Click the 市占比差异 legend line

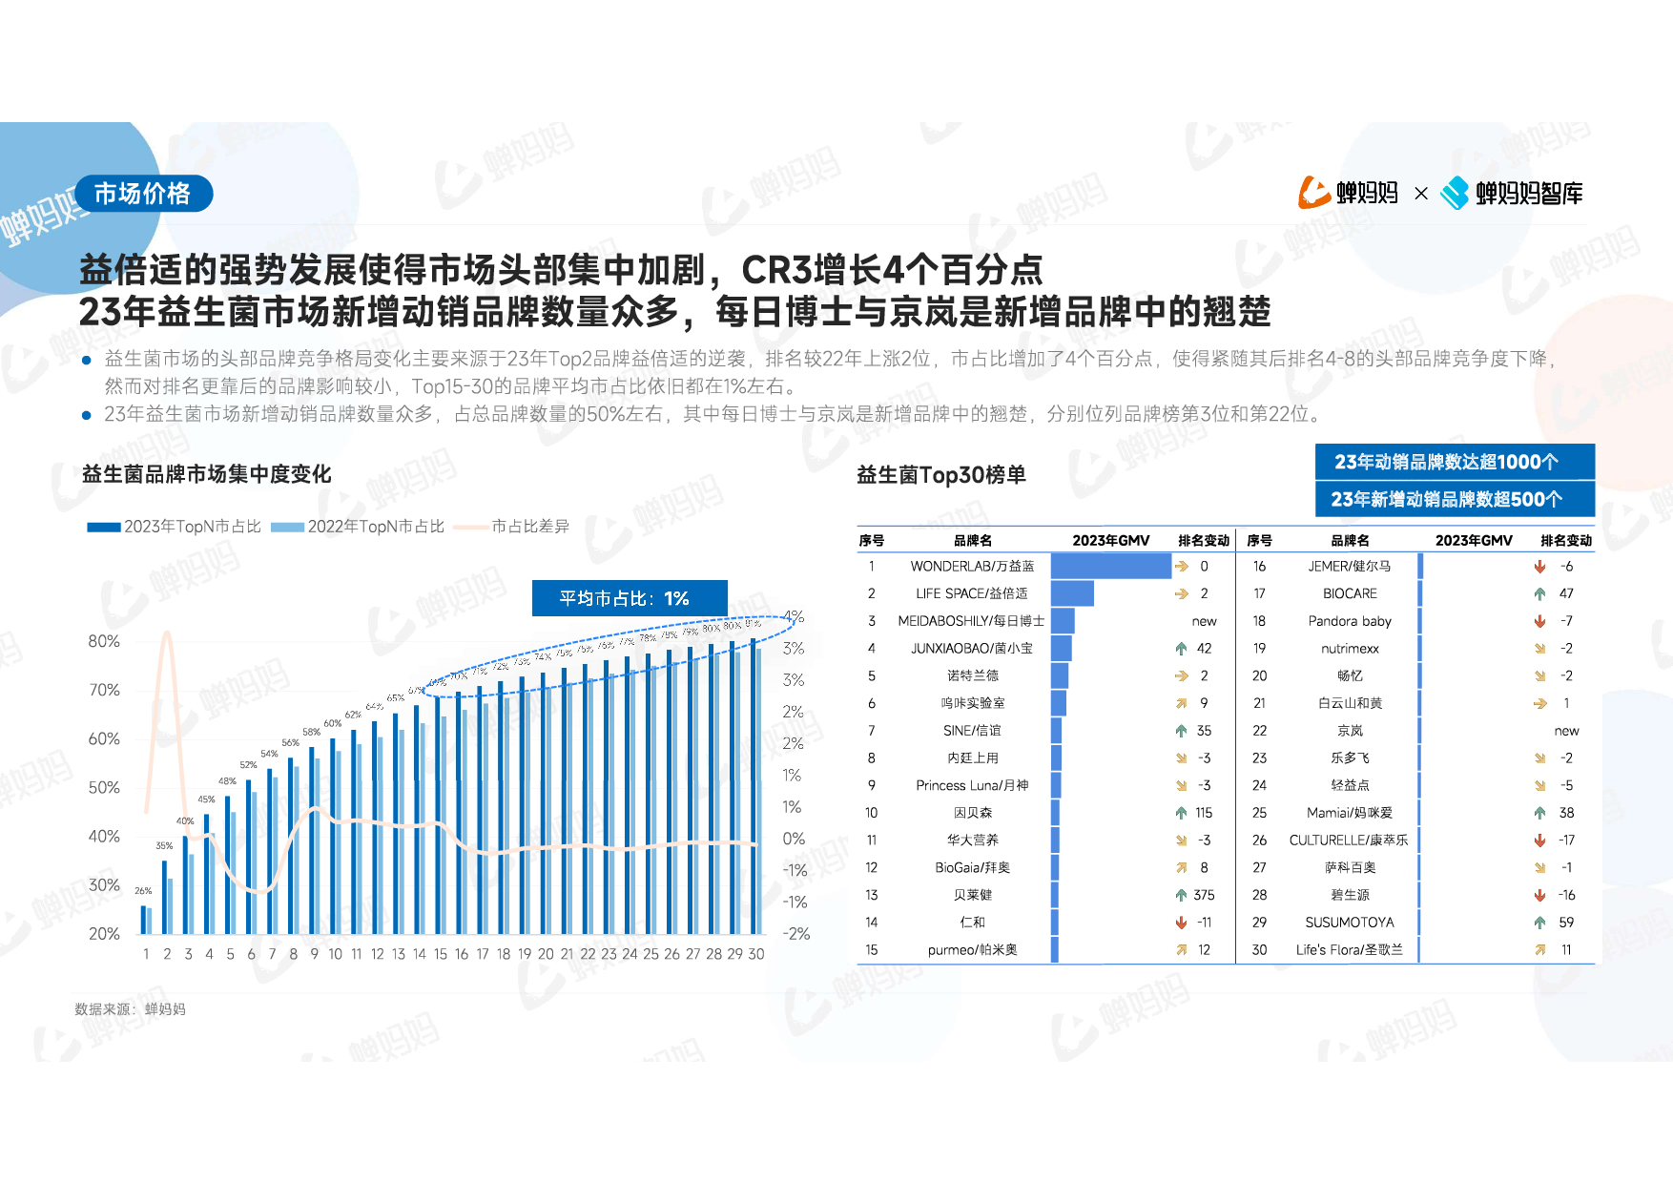[x=470, y=527]
